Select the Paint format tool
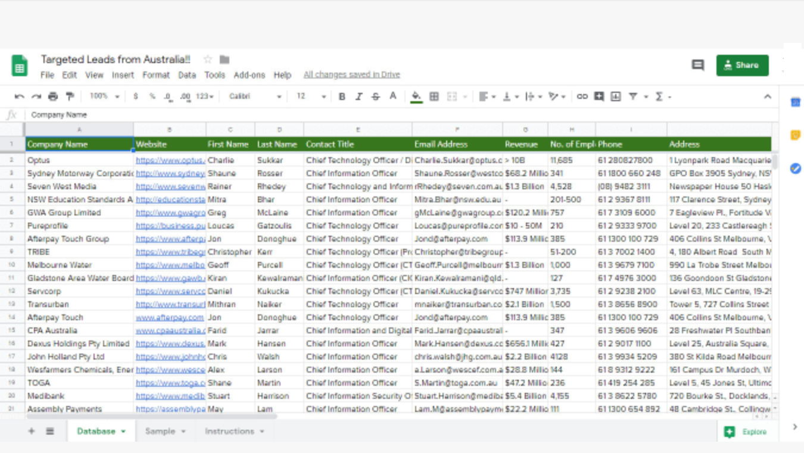 click(70, 96)
